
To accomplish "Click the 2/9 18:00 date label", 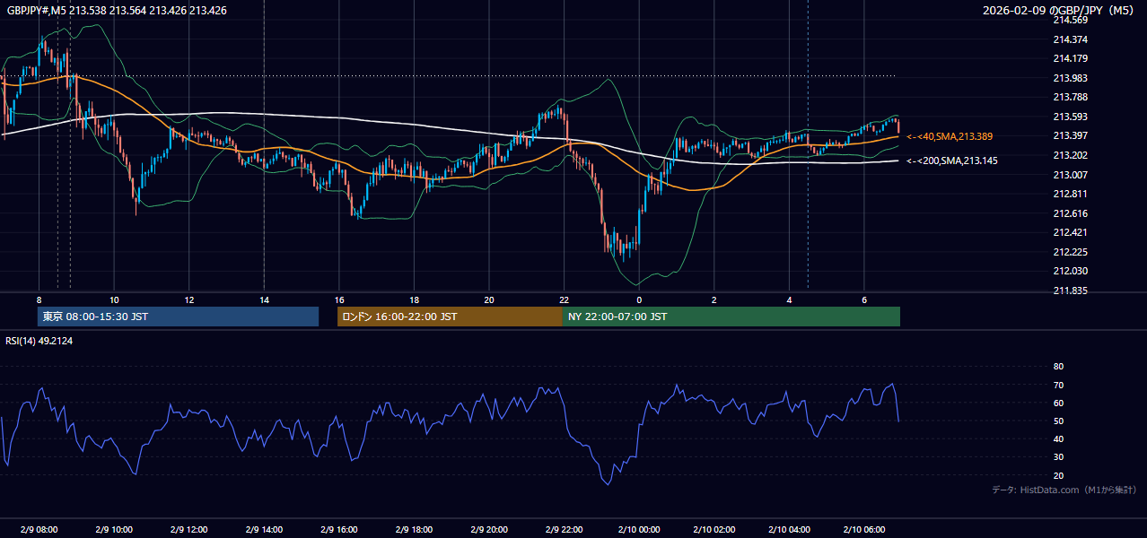I will pos(414,529).
